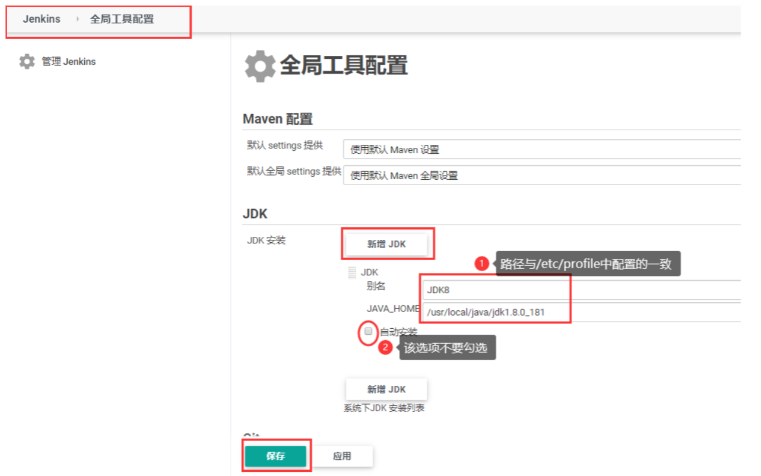Image resolution: width=761 pixels, height=476 pixels.
Task: Toggle the 自动安装 checkbox
Action: pos(369,331)
